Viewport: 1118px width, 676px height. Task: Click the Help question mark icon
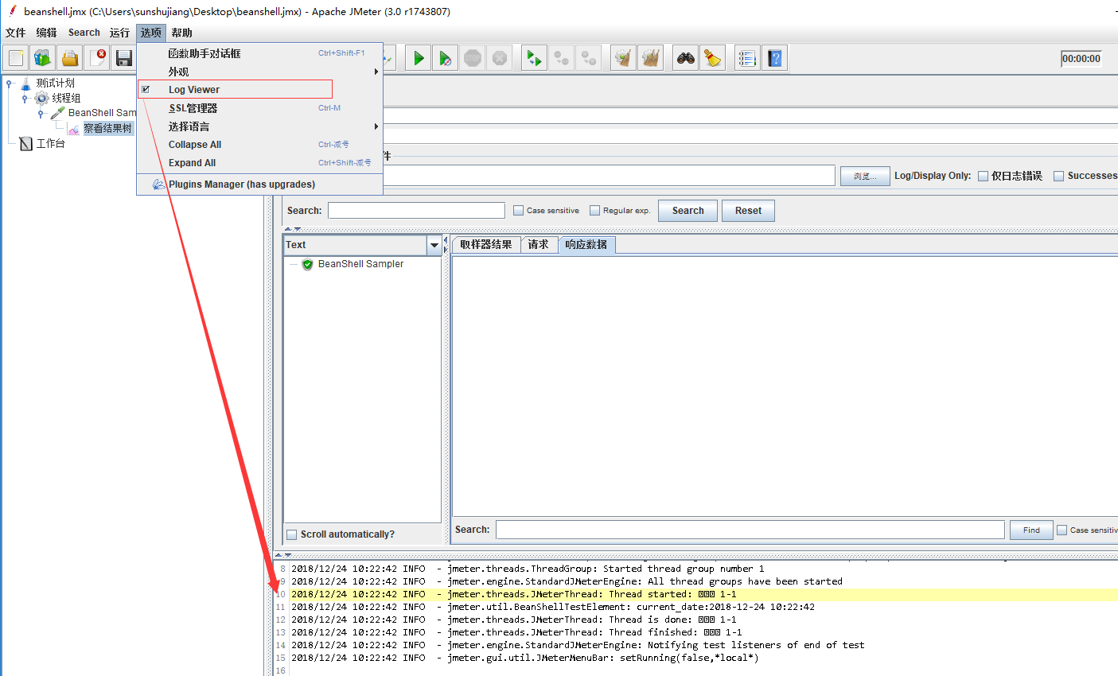tap(774, 58)
